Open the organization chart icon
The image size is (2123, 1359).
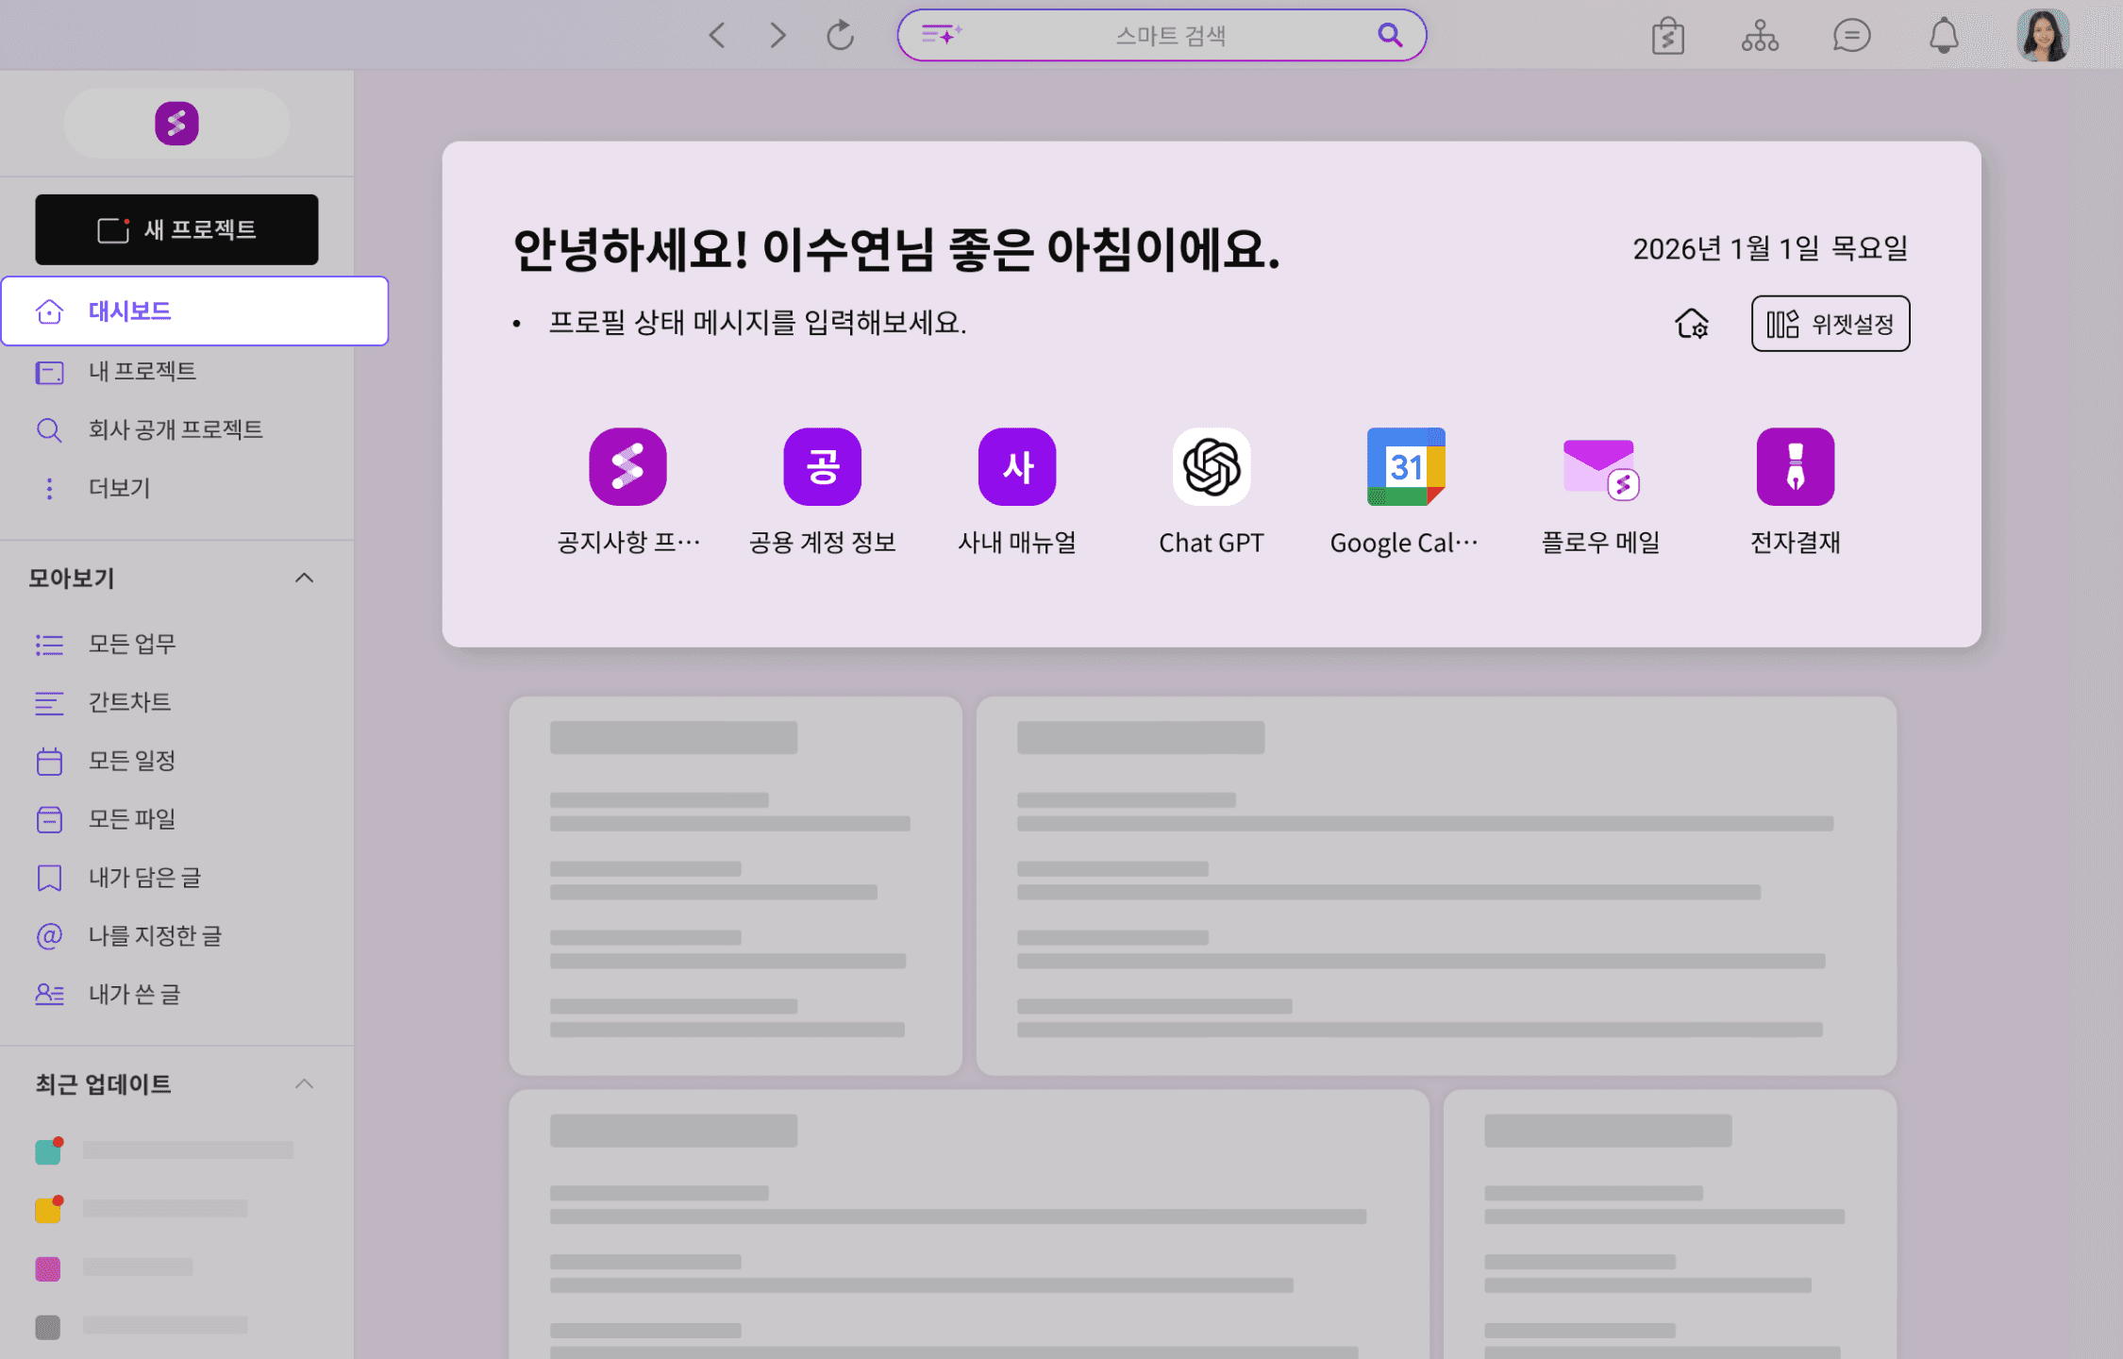(x=1760, y=36)
